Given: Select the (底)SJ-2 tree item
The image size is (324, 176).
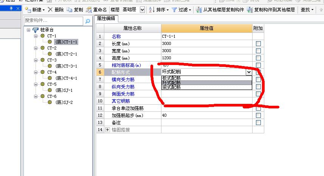Looking at the screenshot, I should pos(64,102).
